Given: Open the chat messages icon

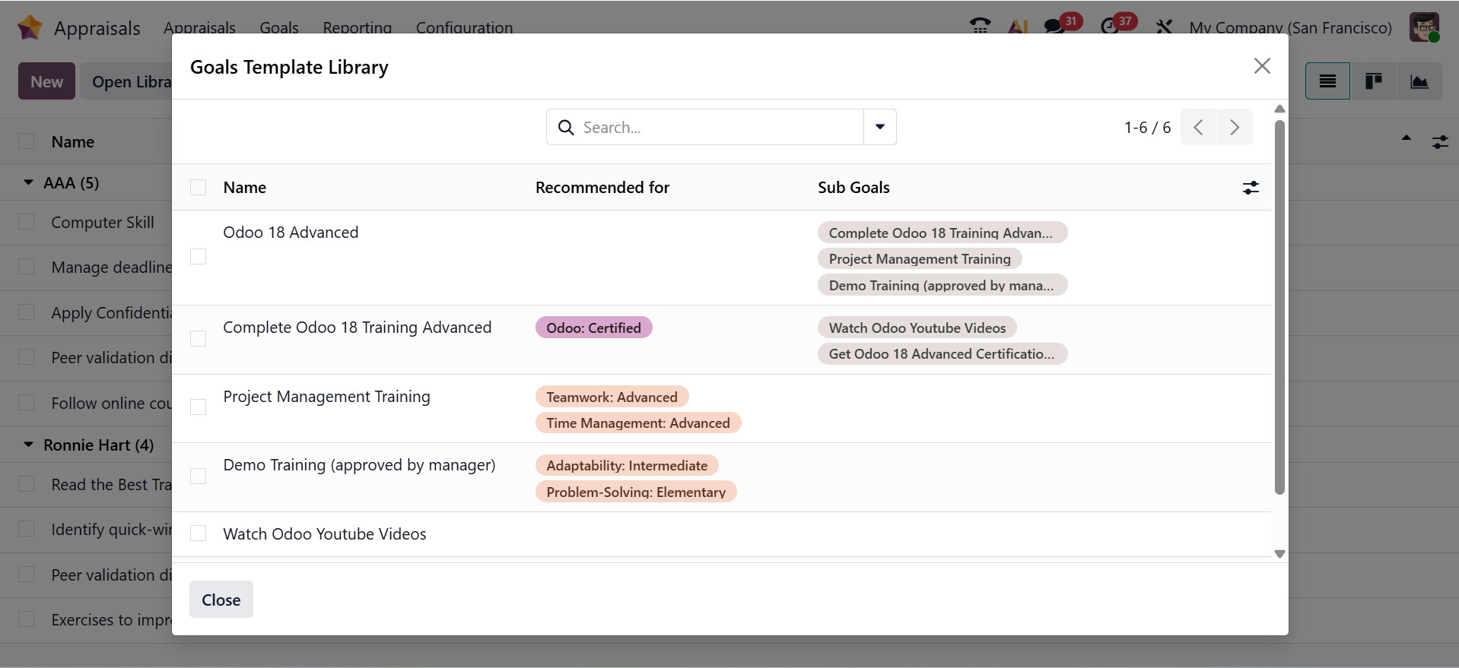Looking at the screenshot, I should point(1054,27).
